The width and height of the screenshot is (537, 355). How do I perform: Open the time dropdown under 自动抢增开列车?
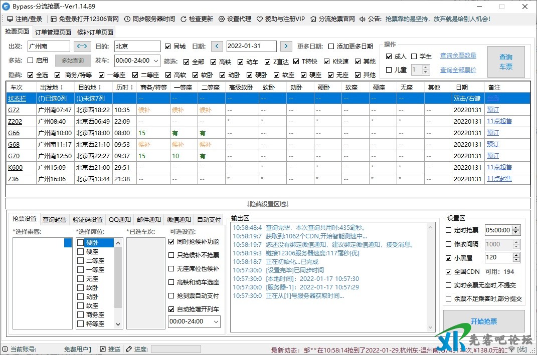coord(216,321)
